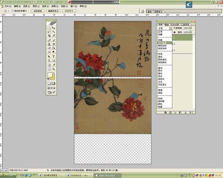
Task: Select the Lasso tool
Action: click(49, 32)
